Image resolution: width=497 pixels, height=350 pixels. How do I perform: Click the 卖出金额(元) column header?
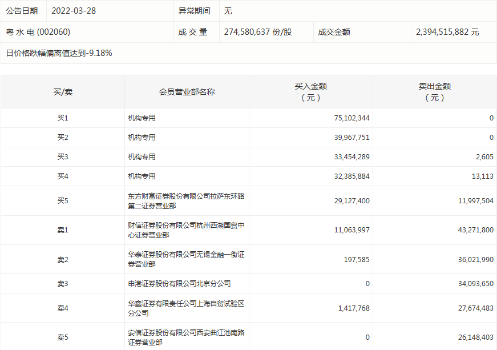(x=434, y=92)
